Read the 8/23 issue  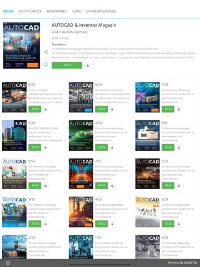(x=35, y=185)
